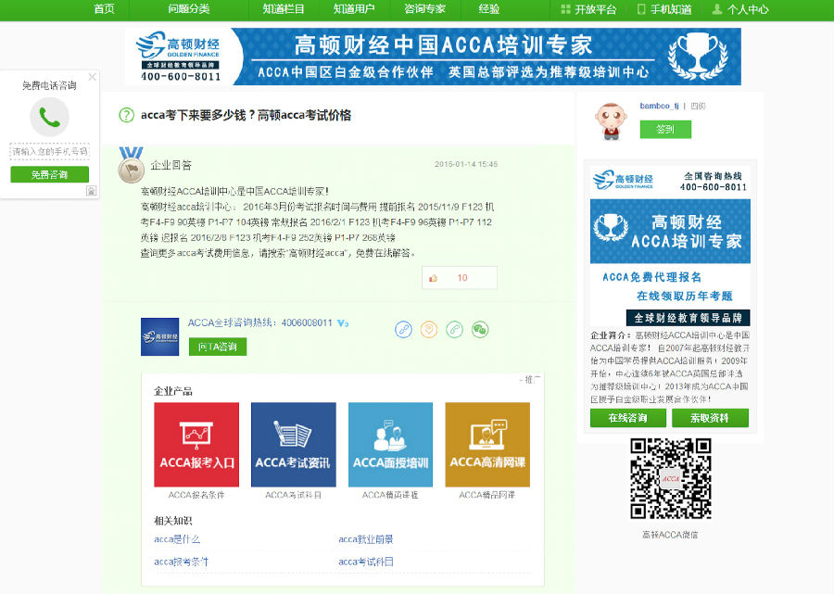834x594 pixels.
Task: Click the question title about acca price
Action: pos(246,116)
